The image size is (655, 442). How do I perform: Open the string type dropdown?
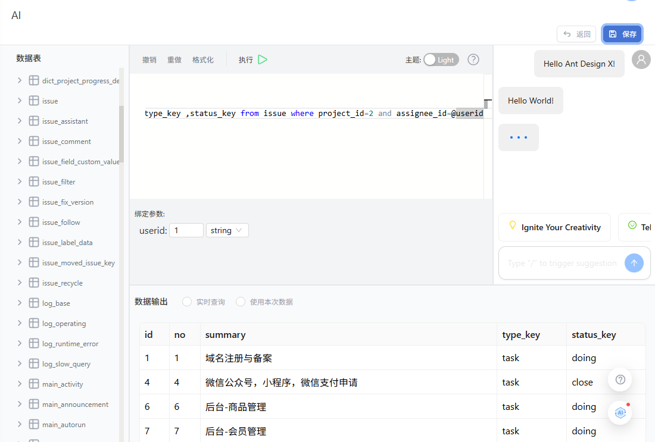click(x=227, y=230)
